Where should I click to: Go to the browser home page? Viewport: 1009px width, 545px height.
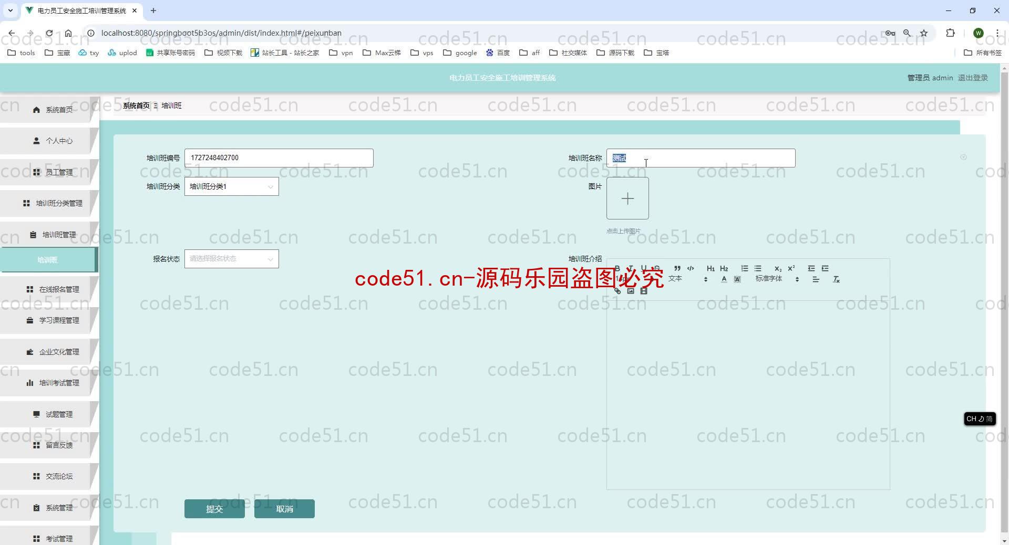pos(68,33)
